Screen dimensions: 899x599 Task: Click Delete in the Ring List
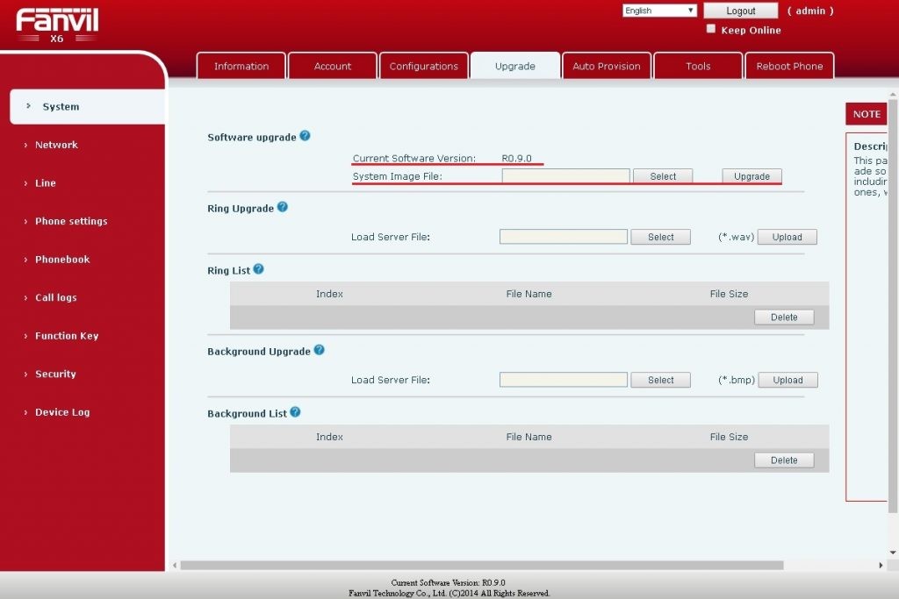tap(784, 317)
